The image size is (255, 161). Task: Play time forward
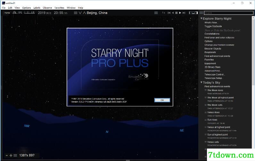180,13
